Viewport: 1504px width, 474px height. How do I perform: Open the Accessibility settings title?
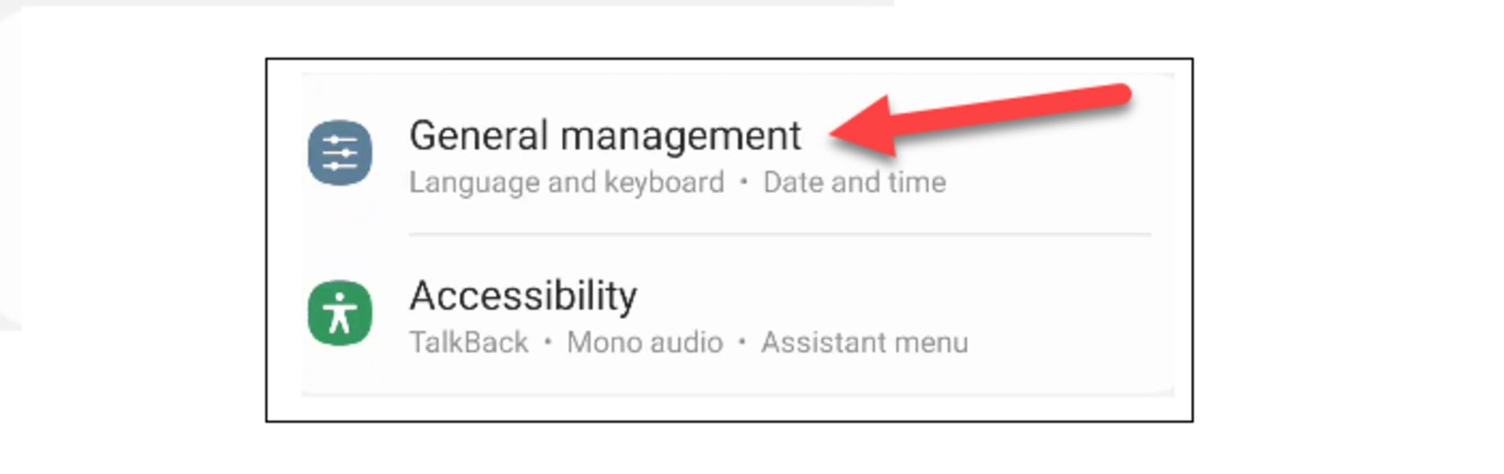523,296
